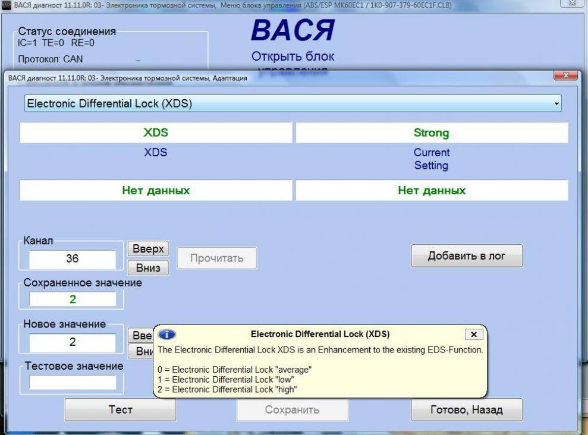
Task: Click the Тест button
Action: pos(120,409)
